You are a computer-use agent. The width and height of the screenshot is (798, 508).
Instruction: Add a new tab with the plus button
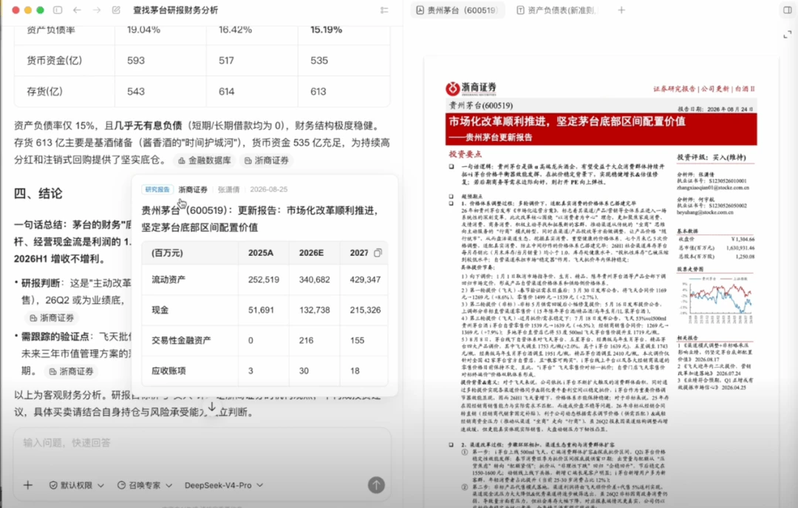click(621, 10)
